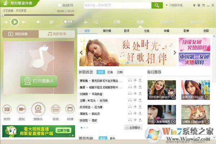Click the green search magnifier button
The width and height of the screenshot is (216, 144).
click(157, 5)
